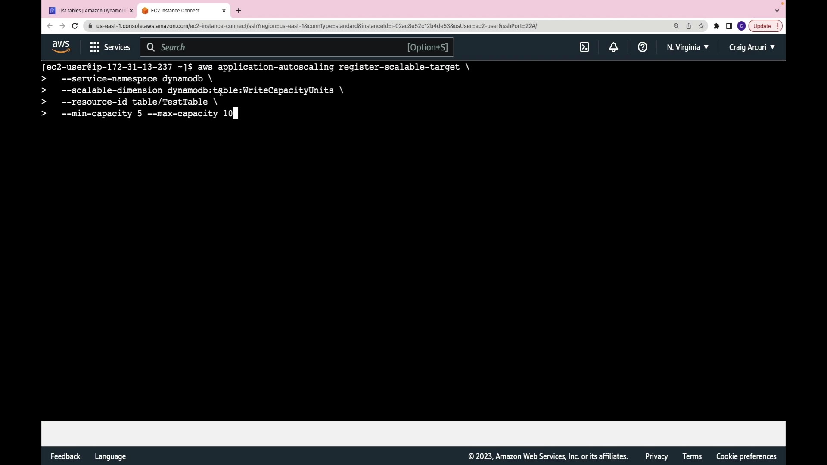The image size is (827, 465).
Task: Open the Services grid menu
Action: [110, 47]
